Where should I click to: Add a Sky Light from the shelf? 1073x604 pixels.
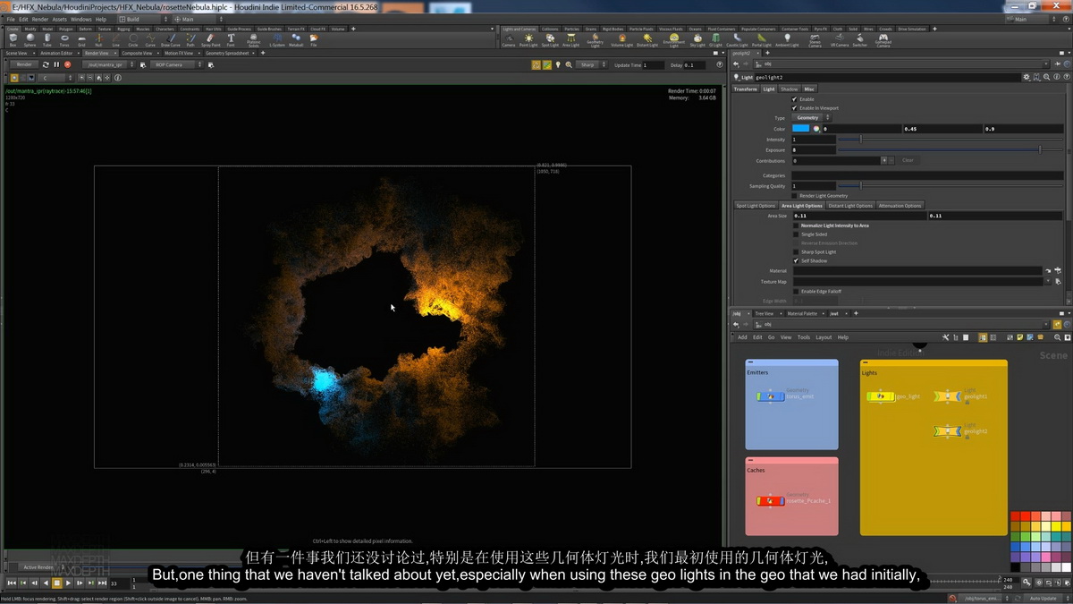point(697,40)
